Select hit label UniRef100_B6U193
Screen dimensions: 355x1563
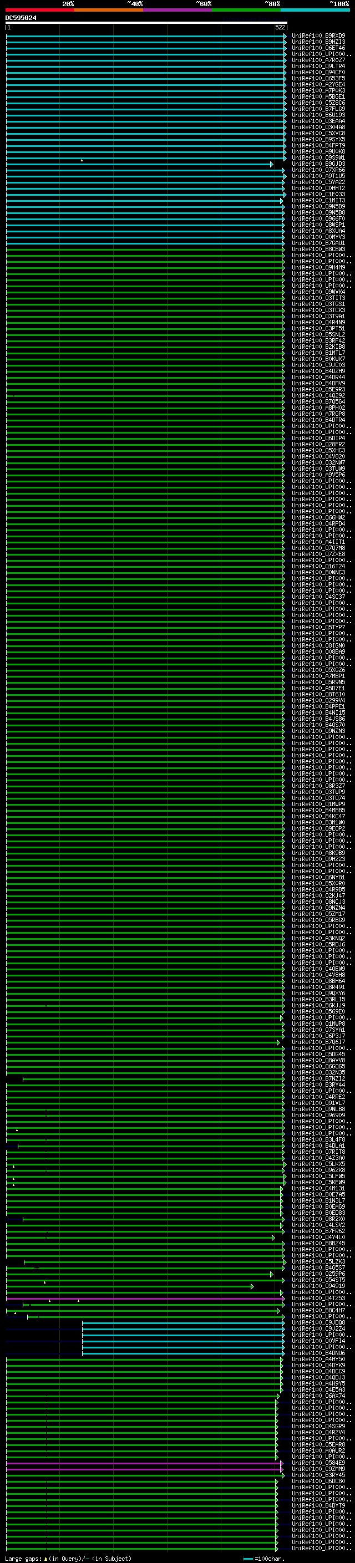(318, 115)
